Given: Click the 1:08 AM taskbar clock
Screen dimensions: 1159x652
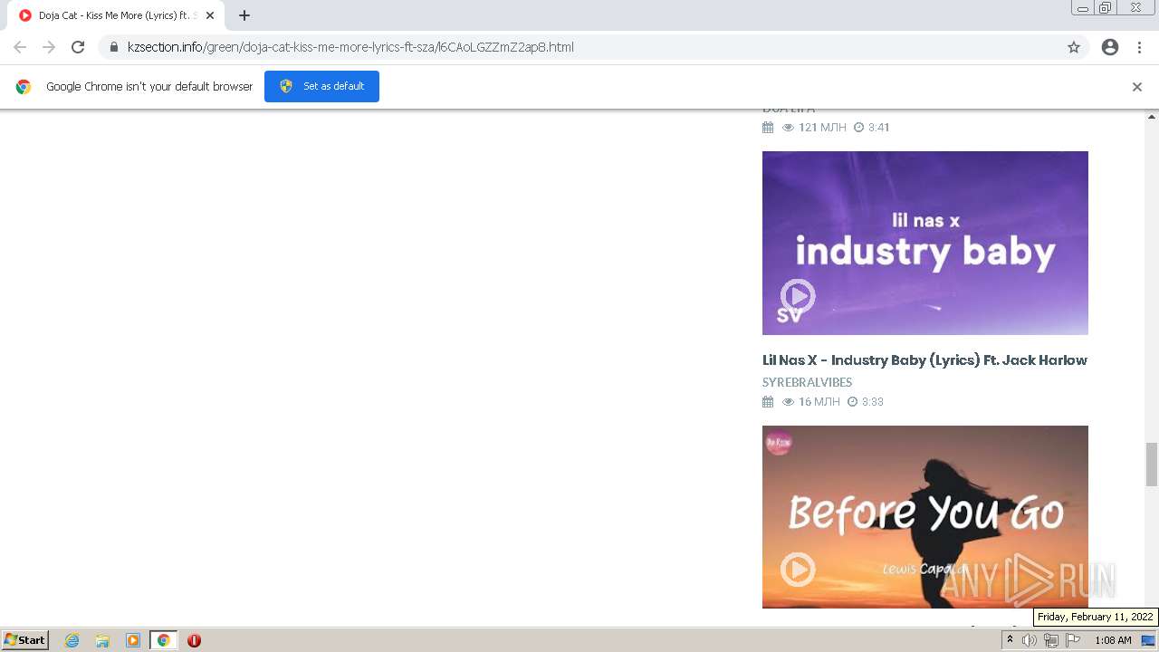Looking at the screenshot, I should tap(1113, 640).
